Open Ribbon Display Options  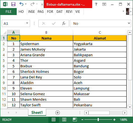tap(104, 4)
